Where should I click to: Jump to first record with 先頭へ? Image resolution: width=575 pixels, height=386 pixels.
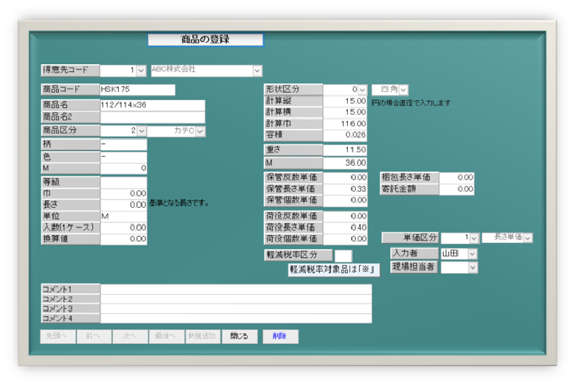tap(57, 337)
